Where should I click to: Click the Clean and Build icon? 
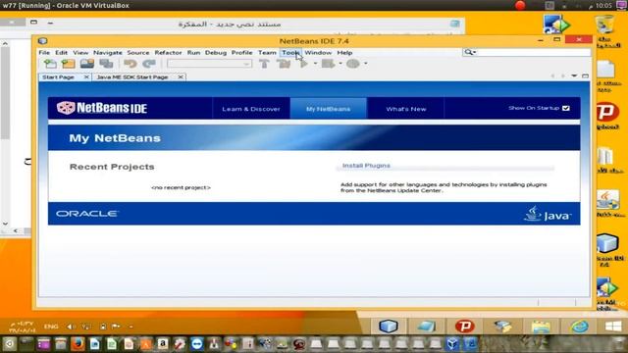point(284,64)
